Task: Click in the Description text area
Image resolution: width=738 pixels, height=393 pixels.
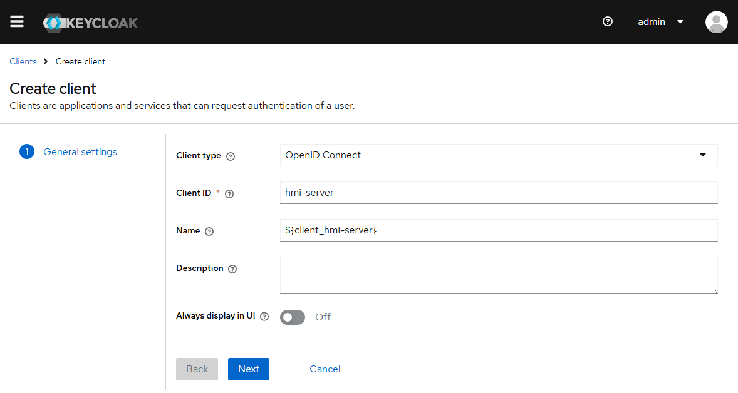Action: click(x=498, y=275)
